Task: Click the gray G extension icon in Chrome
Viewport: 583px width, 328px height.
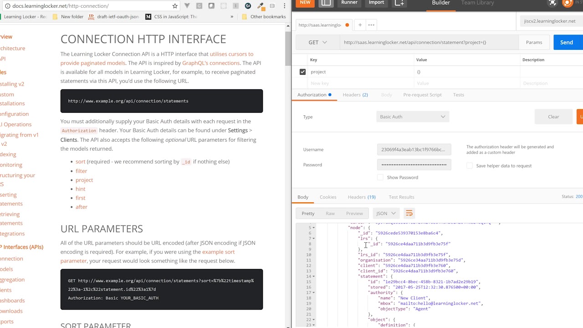Action: coord(199,6)
